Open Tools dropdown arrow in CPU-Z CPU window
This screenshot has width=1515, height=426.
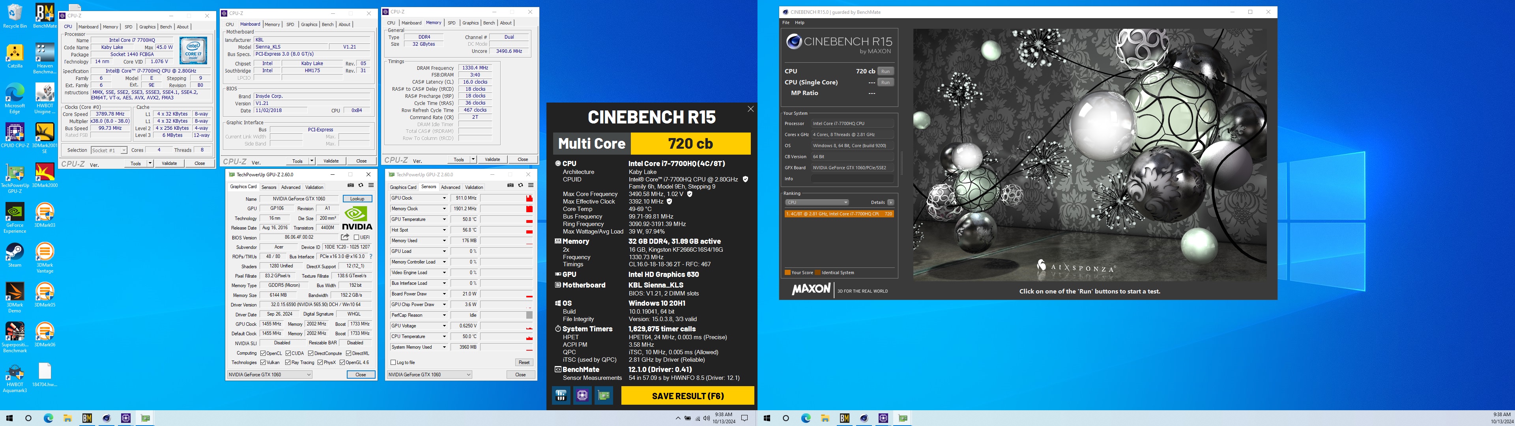pyautogui.click(x=151, y=164)
